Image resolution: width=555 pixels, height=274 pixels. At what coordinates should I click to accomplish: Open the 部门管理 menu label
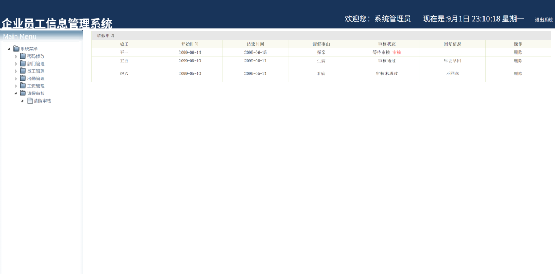pos(36,64)
